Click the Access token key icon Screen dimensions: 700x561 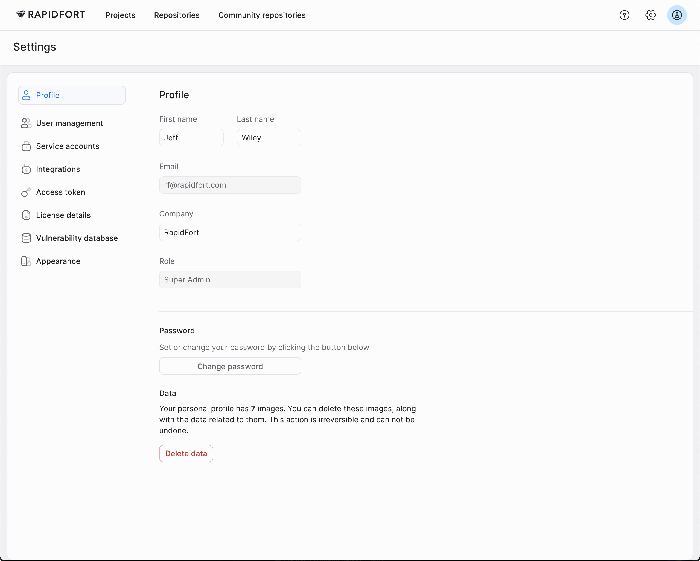(26, 192)
